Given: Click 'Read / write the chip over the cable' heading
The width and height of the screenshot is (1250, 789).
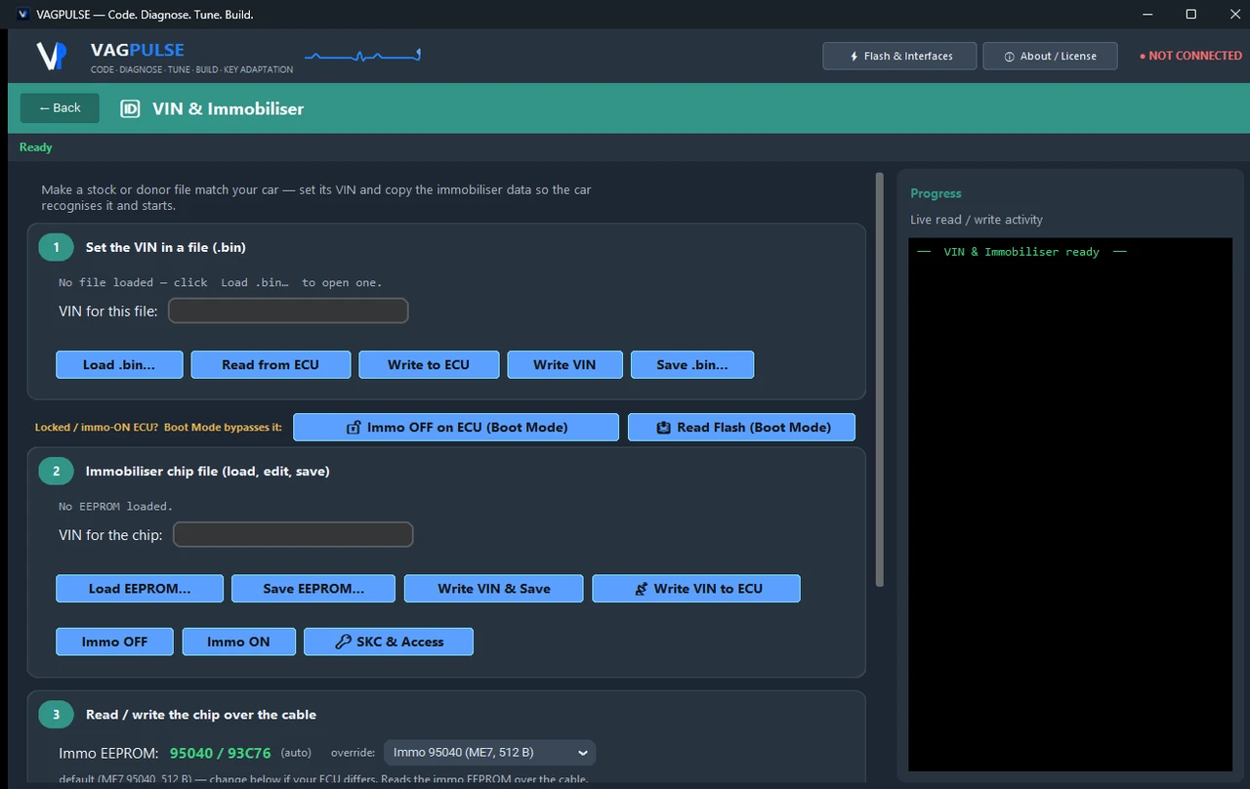Looking at the screenshot, I should pos(201,715).
